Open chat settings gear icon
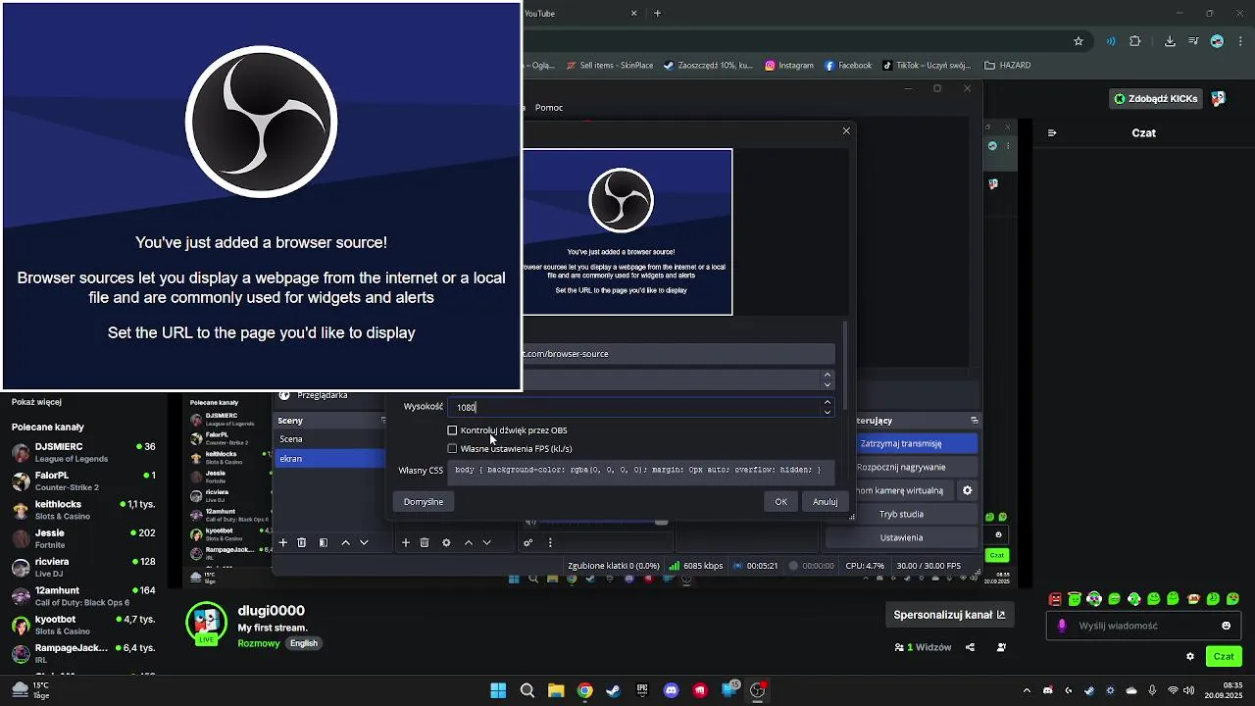 click(x=1190, y=657)
